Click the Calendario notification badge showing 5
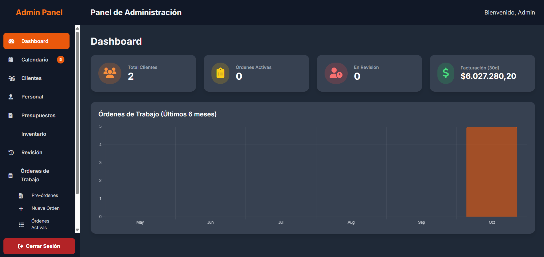Viewport: 544px width, 257px height. (x=60, y=59)
